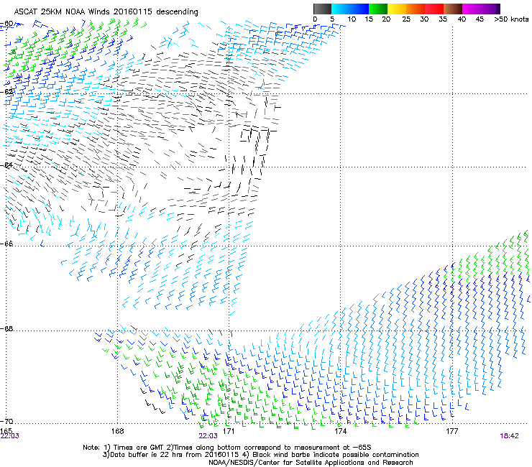The image size is (532, 467).
Task: Click the '25' value under the color scale
Action: 406,19
